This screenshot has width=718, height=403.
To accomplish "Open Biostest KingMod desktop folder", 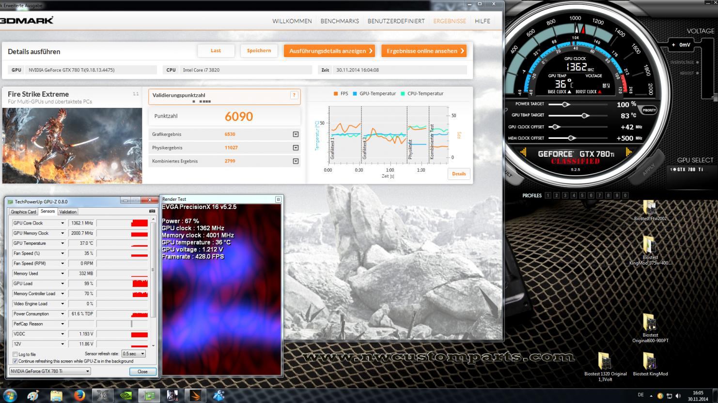I will click(x=650, y=364).
